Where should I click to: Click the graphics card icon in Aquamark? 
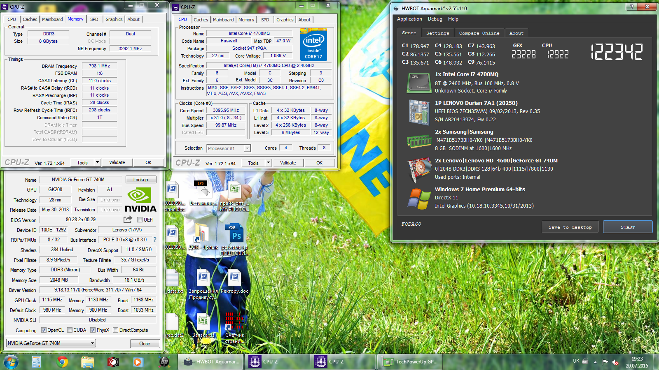coord(419,170)
